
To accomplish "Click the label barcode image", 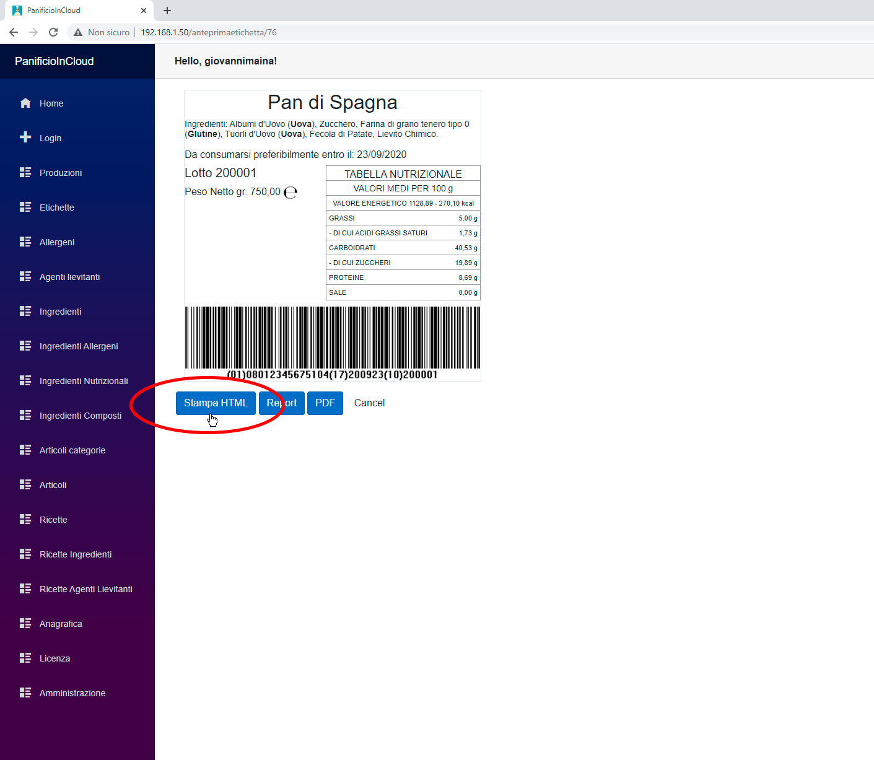I will (333, 343).
